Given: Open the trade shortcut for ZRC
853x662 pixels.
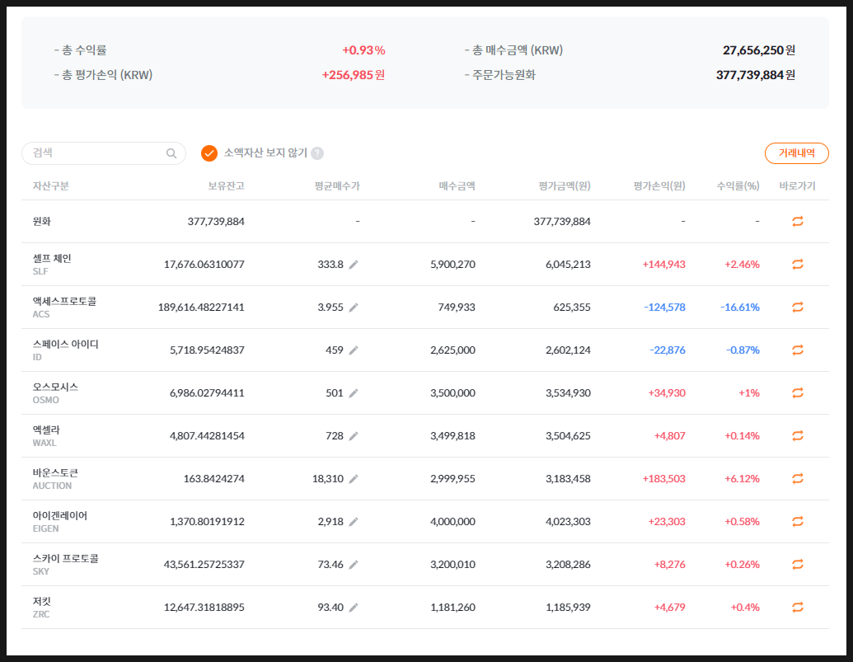Looking at the screenshot, I should point(798,607).
